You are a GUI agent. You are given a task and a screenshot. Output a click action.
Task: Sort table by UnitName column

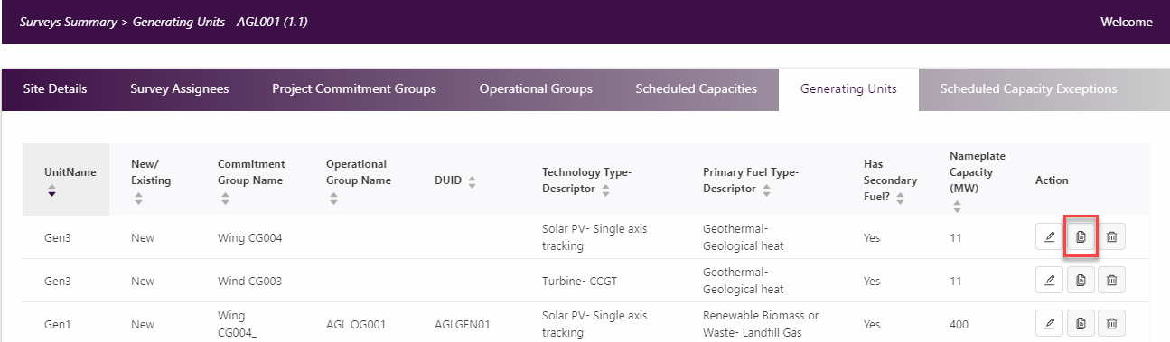pyautogui.click(x=51, y=189)
